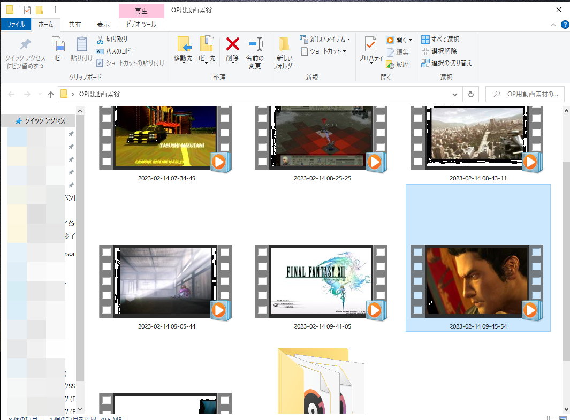
Task: Click file name 2023-02-14 09-45-54
Action: (478, 326)
